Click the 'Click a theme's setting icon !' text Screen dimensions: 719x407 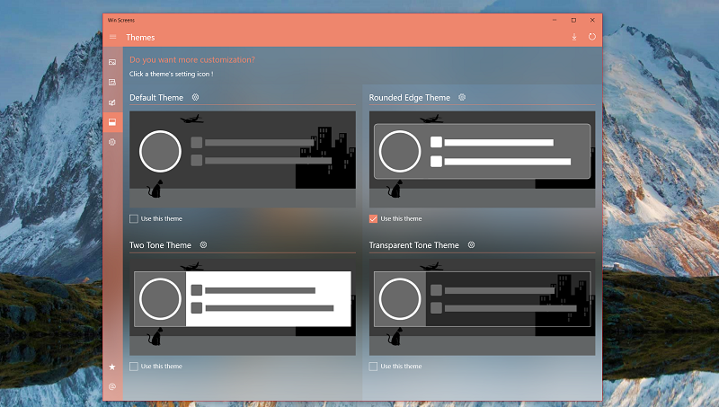171,74
